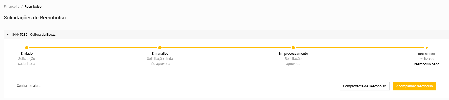Image resolution: width=449 pixels, height=100 pixels.
Task: Click the 'Solicitação aprovada' description text
Action: click(x=293, y=61)
